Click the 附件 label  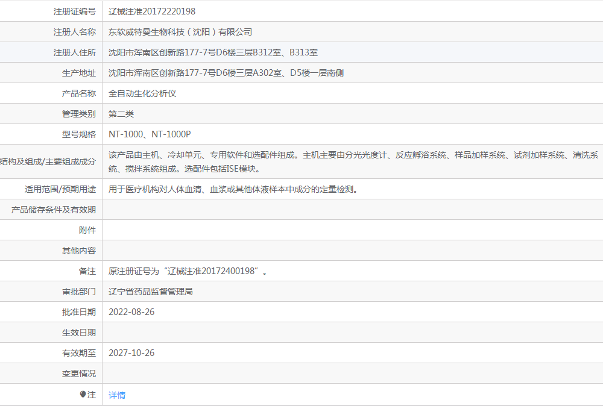(x=87, y=230)
